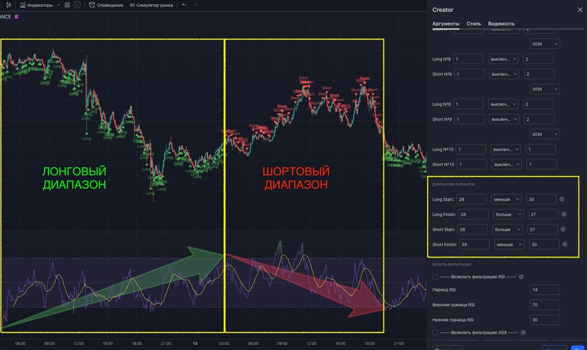
Task: Click the МОДУЛЬ ФИЛЬТРАЦИИ section heading
Action: click(x=452, y=264)
